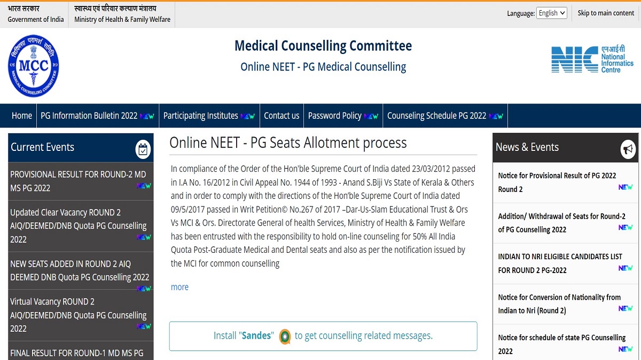641x360 pixels.
Task: Open the Language dropdown
Action: pos(552,13)
